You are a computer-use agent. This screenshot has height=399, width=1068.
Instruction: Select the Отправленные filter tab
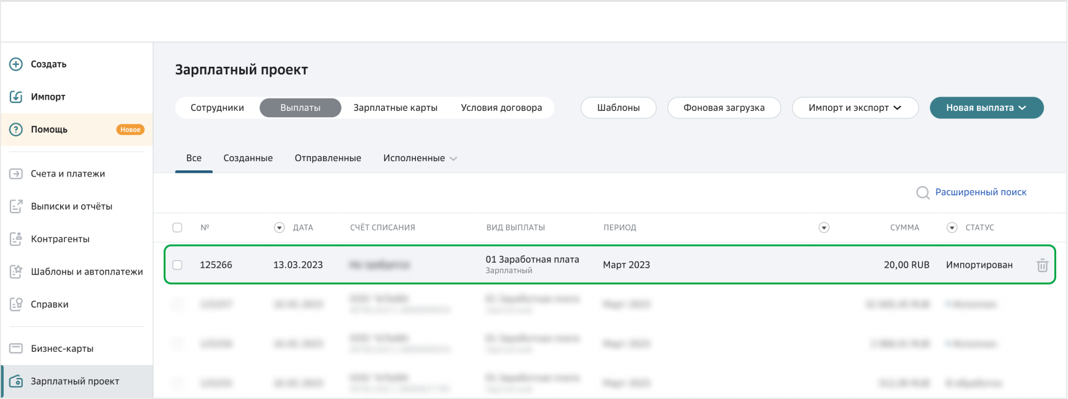(328, 158)
